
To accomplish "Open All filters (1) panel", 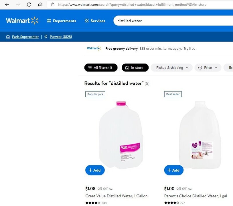I will 101,68.
